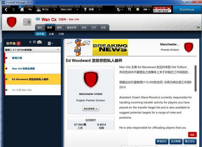Open the 新闻订阅 message
202x147 pixels.
(33, 58)
